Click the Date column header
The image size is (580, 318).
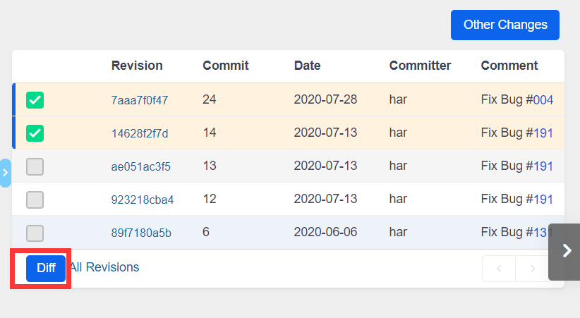click(307, 66)
